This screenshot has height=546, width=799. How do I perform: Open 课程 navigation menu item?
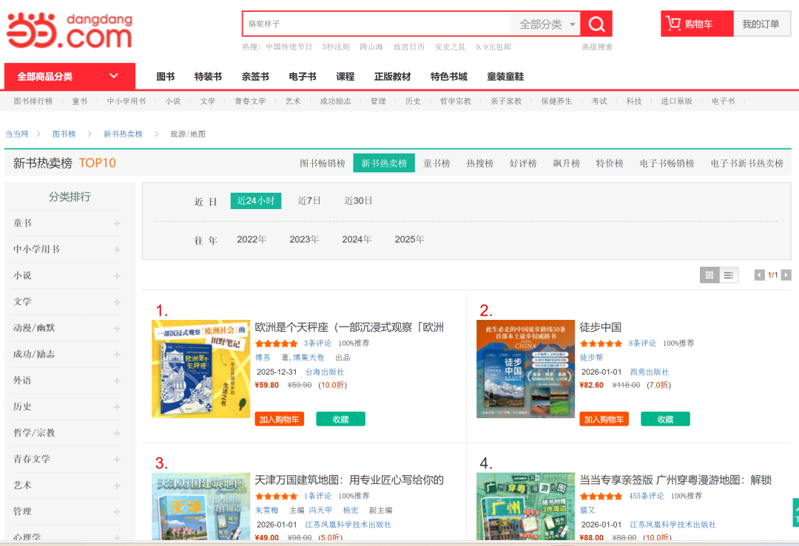pos(345,76)
